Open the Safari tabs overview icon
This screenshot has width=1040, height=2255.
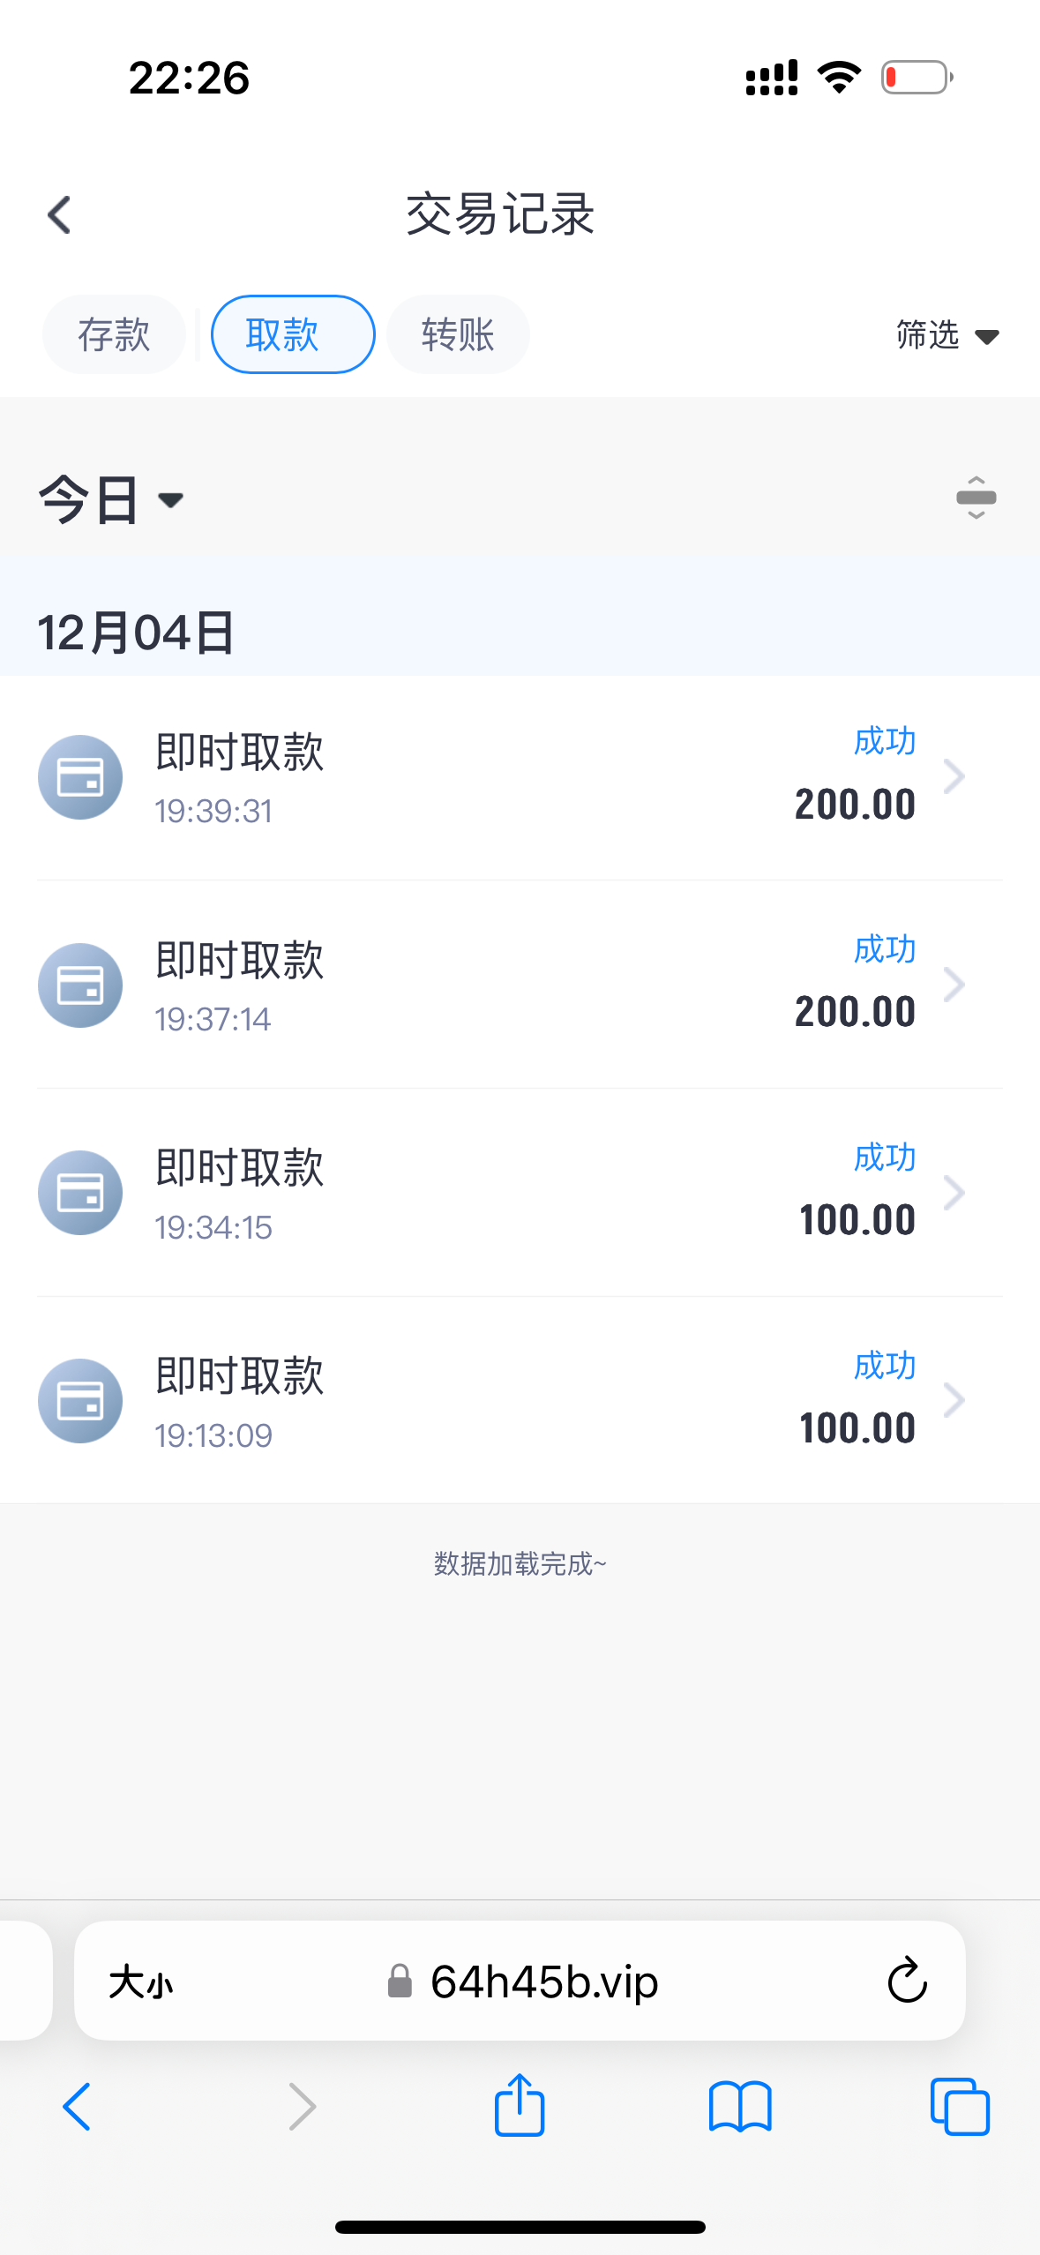click(960, 2106)
